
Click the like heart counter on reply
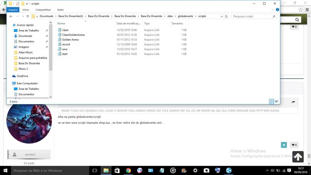[x=294, y=145]
